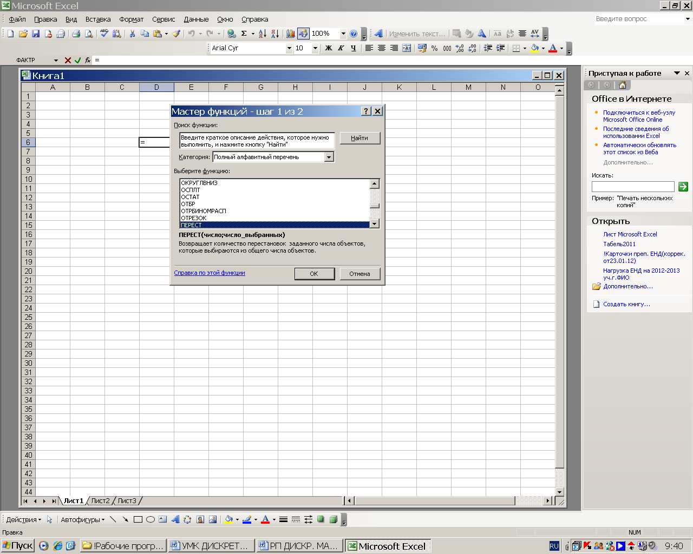Open the Borders dropdown arrow
The width and height of the screenshot is (693, 554).
click(525, 48)
